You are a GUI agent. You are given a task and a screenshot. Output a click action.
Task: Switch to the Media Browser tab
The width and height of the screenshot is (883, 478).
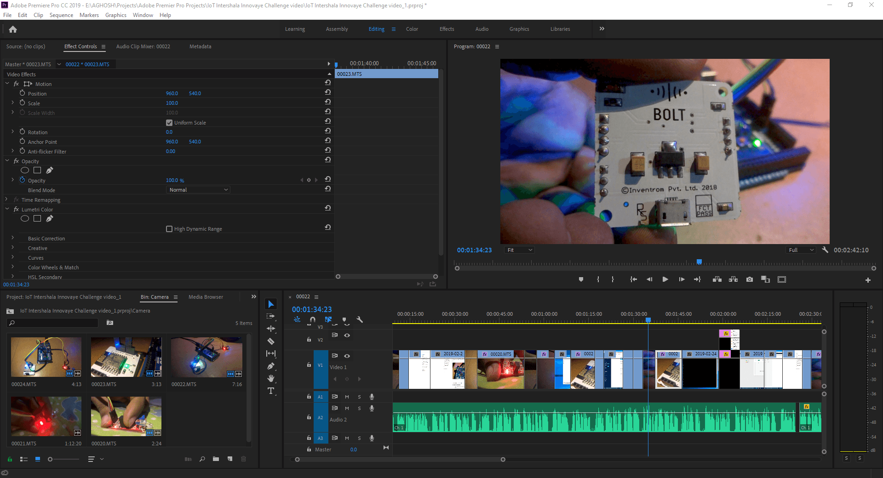(x=206, y=296)
